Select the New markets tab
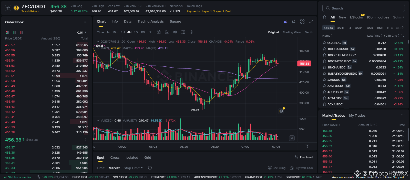The height and width of the screenshot is (180, 410). 342,17
